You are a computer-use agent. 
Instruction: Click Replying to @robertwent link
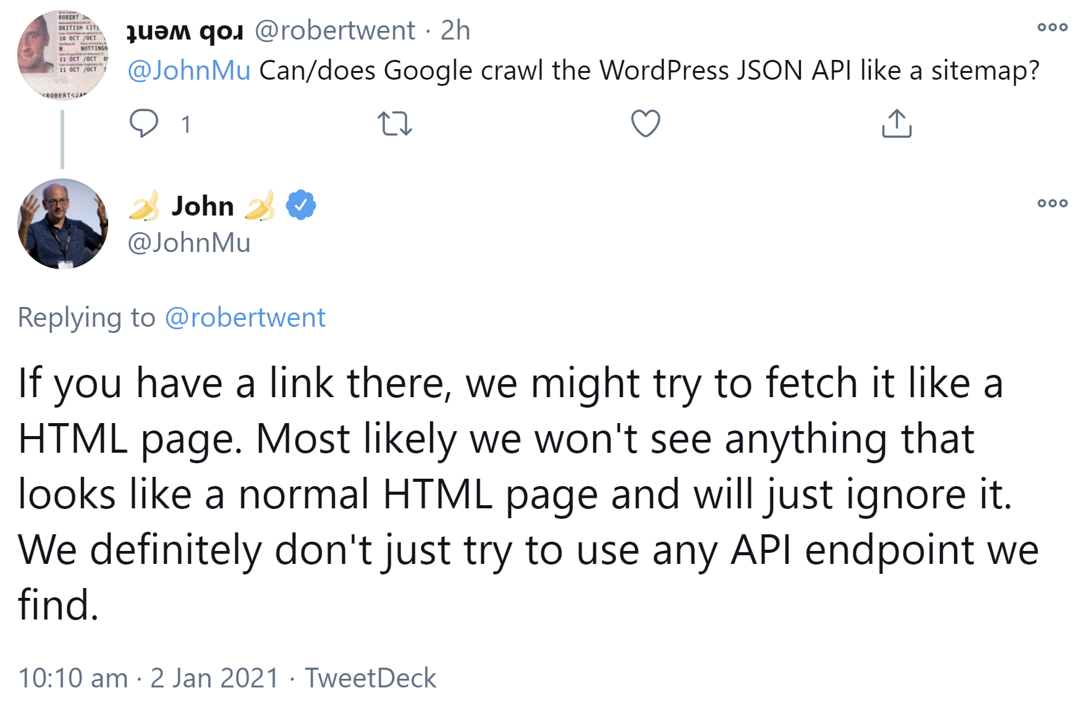pos(245,317)
